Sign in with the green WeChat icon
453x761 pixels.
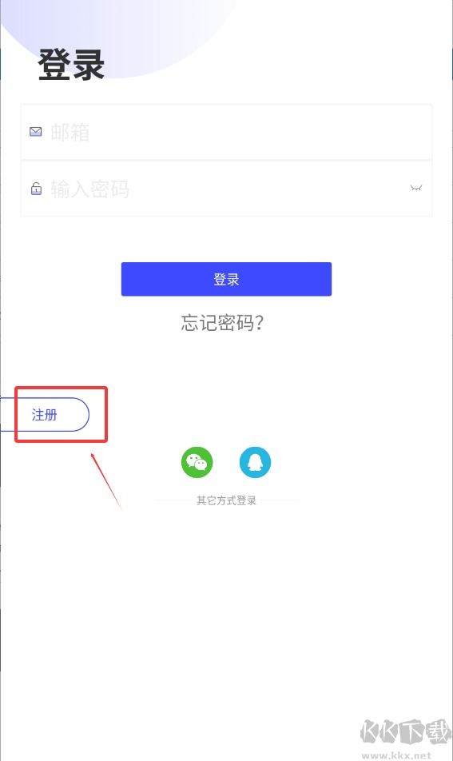[197, 462]
